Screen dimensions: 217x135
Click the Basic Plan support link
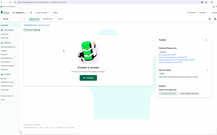point(173,90)
